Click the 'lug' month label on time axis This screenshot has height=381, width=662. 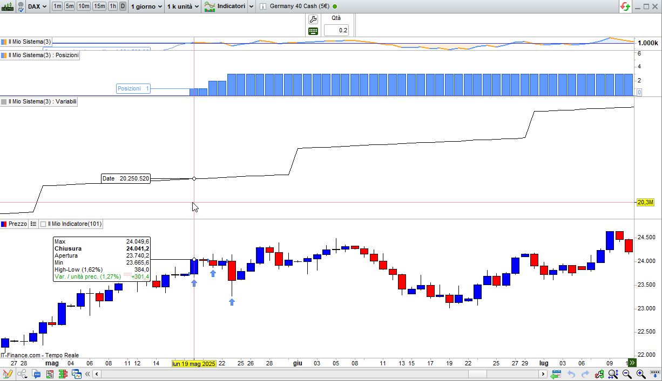(544, 363)
